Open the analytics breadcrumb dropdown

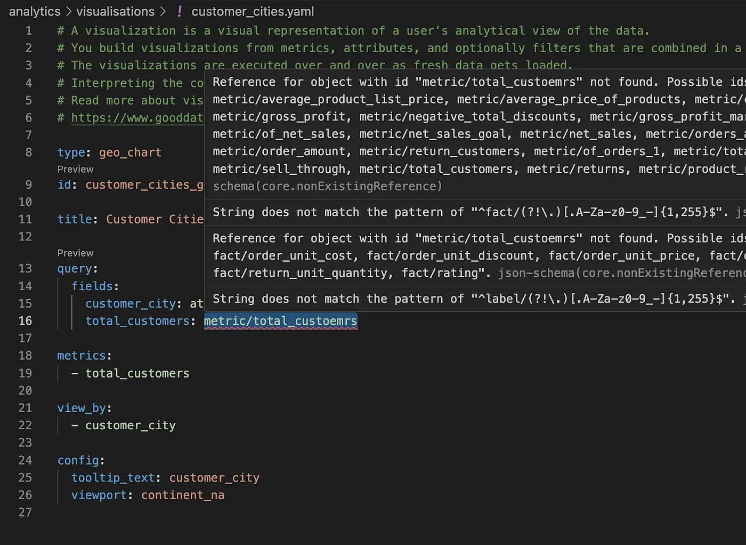pyautogui.click(x=34, y=11)
